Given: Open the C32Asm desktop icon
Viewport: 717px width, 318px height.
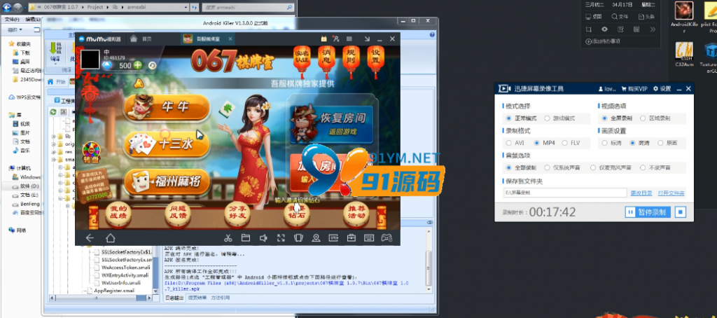Looking at the screenshot, I should pyautogui.click(x=684, y=55).
